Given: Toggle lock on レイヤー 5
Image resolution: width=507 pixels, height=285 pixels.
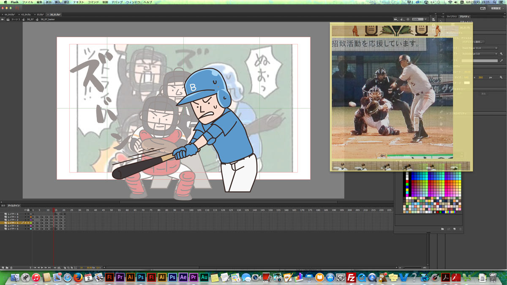Looking at the screenshot, I should click(x=28, y=229).
